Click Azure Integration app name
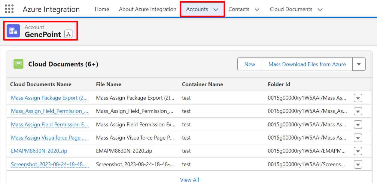Viewport: 377px width, 183px height. coord(51,9)
